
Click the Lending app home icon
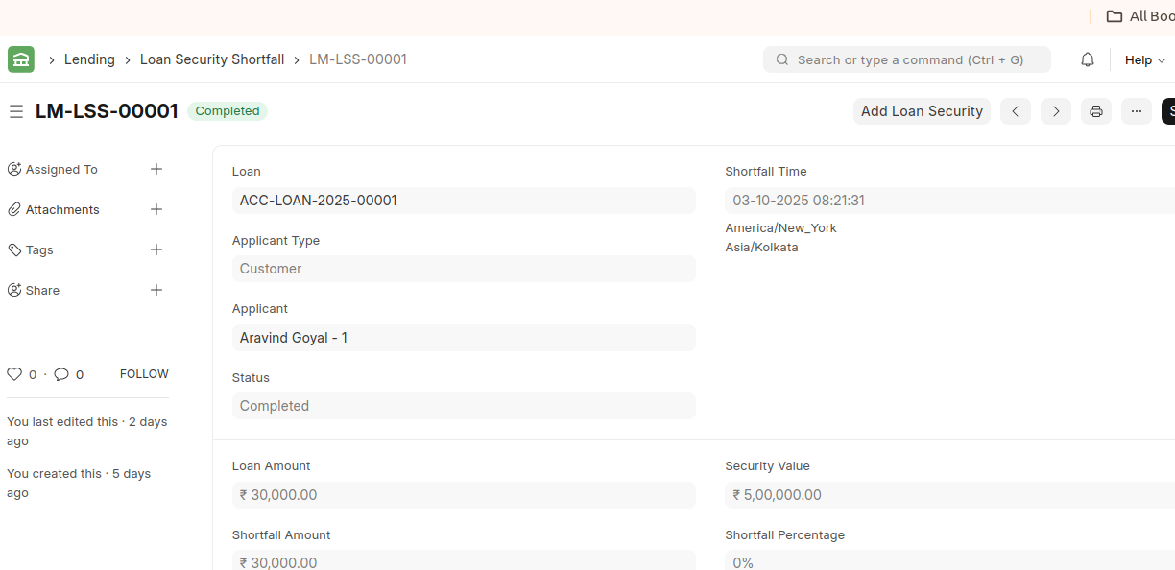21,59
